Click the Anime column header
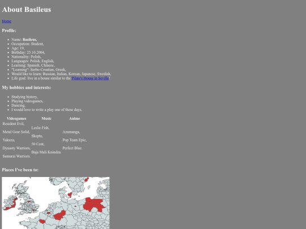Image resolution: width=306 pixels, height=229 pixels. [x=75, y=118]
